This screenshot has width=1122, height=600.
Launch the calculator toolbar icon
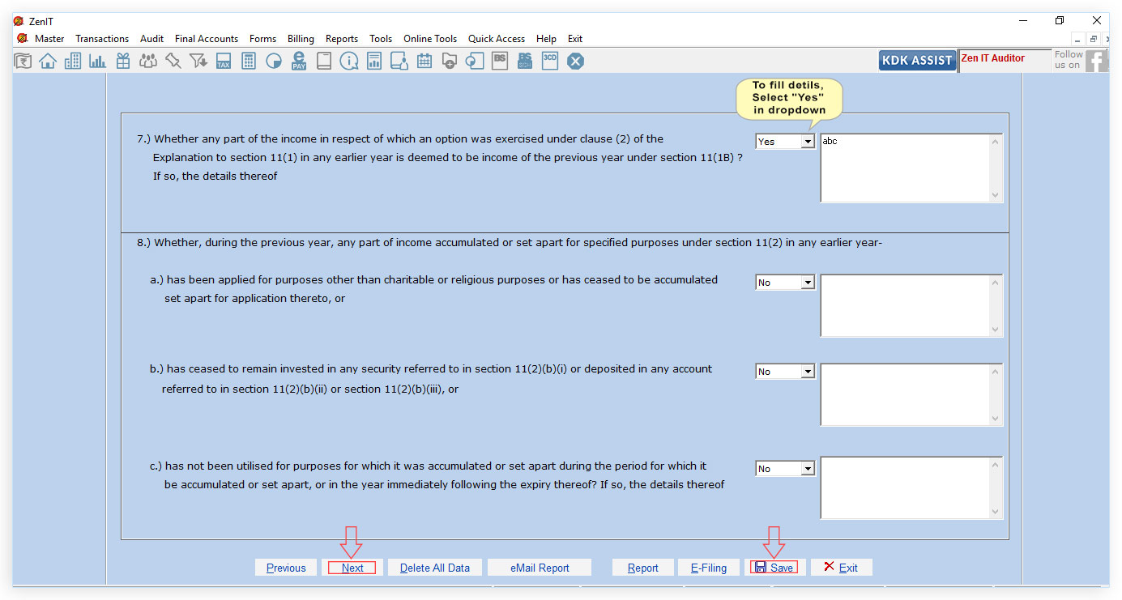tap(249, 61)
